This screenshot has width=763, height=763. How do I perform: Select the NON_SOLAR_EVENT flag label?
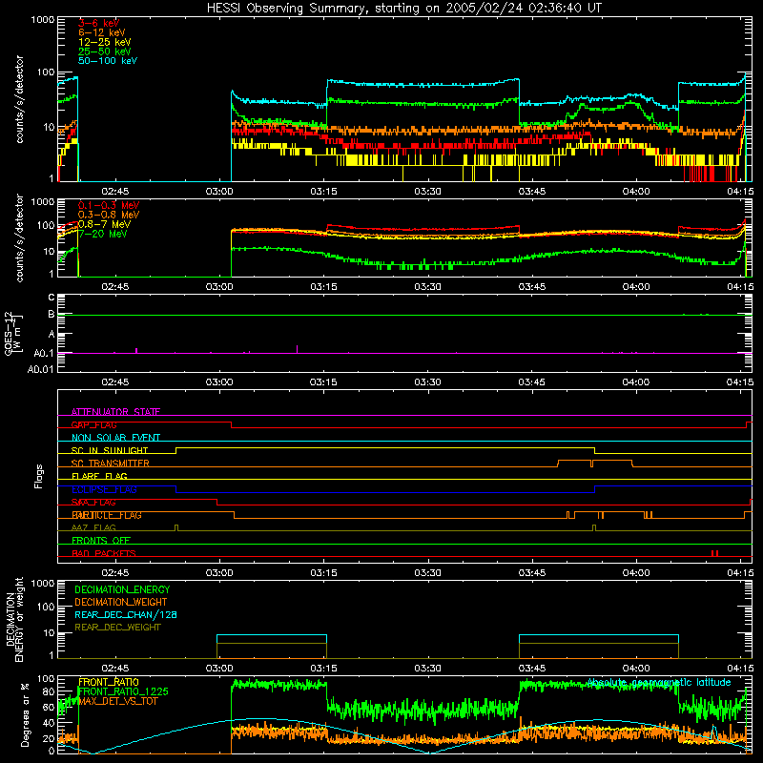pos(115,438)
